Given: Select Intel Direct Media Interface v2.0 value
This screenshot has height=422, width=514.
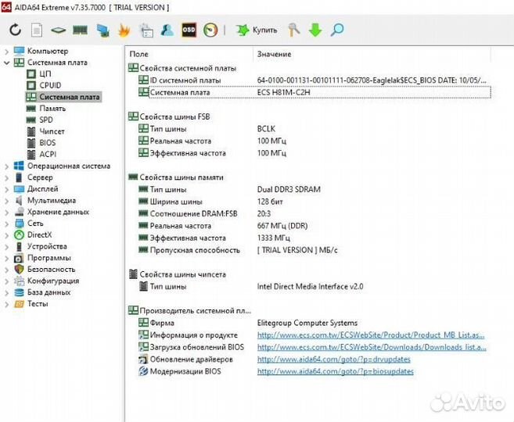Looking at the screenshot, I should (x=310, y=287).
